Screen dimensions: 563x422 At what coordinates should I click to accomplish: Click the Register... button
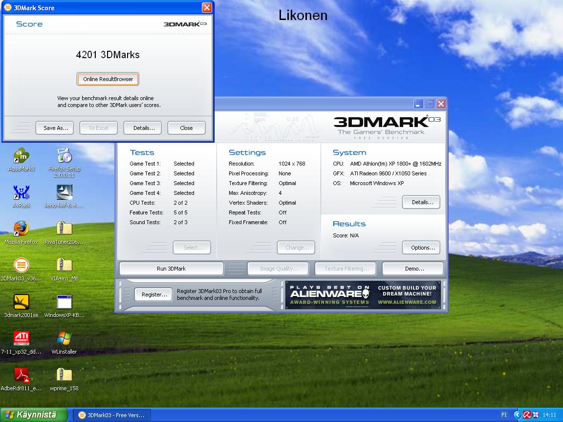(x=153, y=295)
